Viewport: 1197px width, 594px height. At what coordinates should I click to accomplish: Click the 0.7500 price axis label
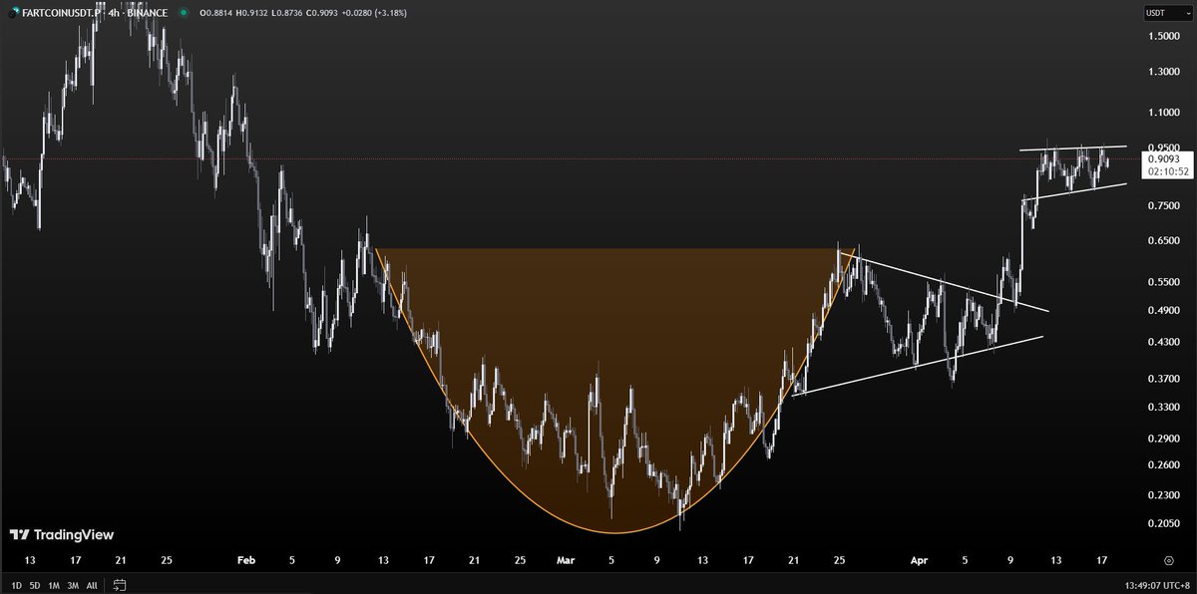[x=1164, y=205]
